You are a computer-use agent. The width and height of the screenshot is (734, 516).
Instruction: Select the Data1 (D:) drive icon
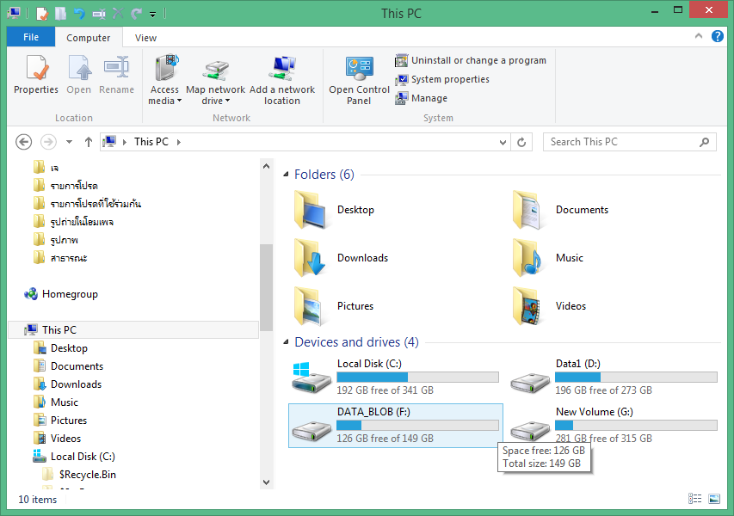[x=530, y=382]
